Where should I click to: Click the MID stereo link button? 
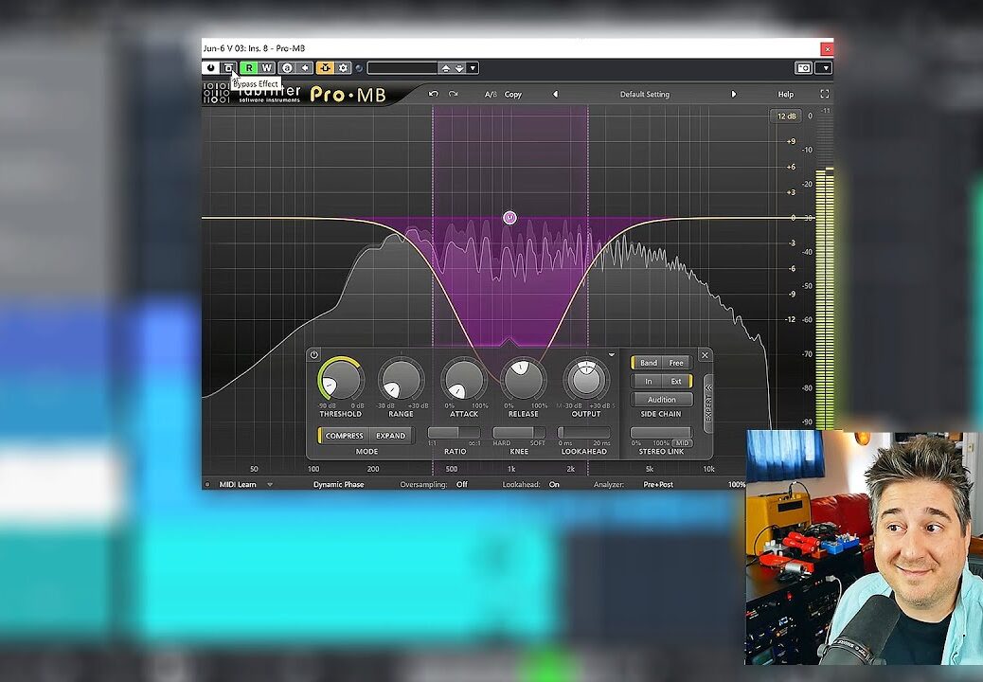(x=682, y=443)
